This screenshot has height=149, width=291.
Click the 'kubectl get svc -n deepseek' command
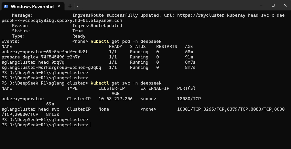(x=126, y=83)
